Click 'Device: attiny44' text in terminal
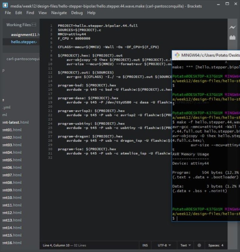The height and width of the screenshot is (252, 240). [190, 163]
